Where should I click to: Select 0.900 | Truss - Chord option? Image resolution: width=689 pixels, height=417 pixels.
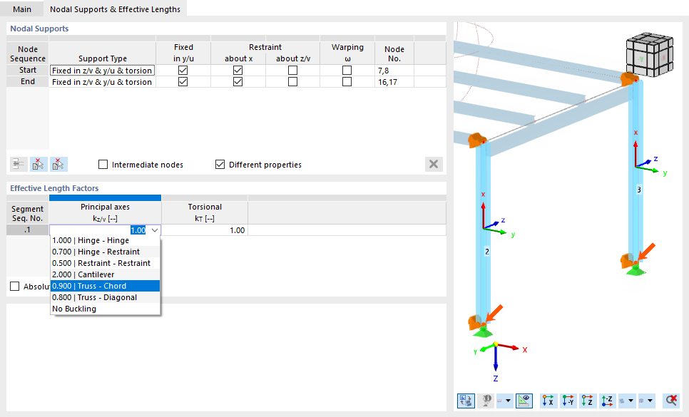click(105, 286)
